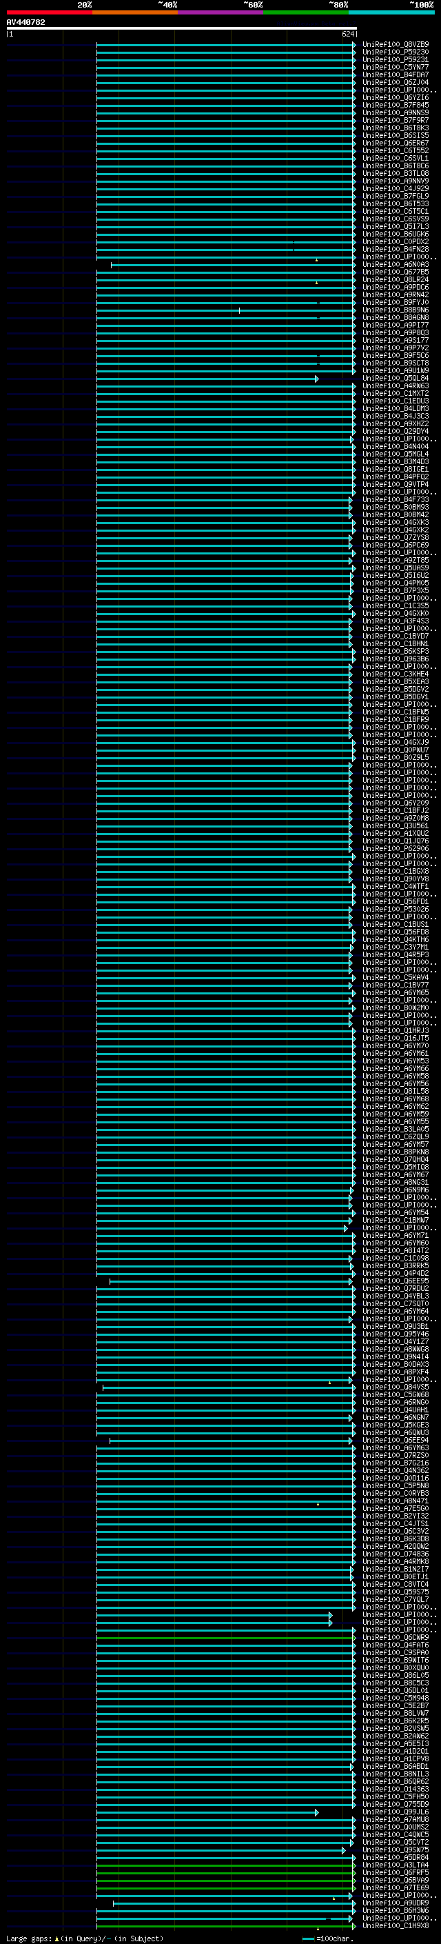Viewport: 441px width, 1944px height.
Task: Click label UniRef100_A9NNS9
Action: 396,112
